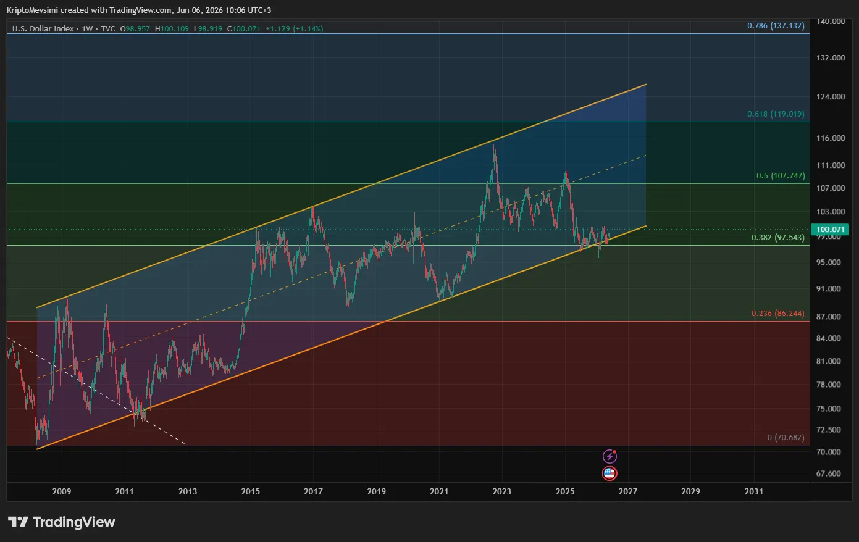Select the 0 (70.682) Fibonacci label
Screen dimensions: 859x542
786,438
